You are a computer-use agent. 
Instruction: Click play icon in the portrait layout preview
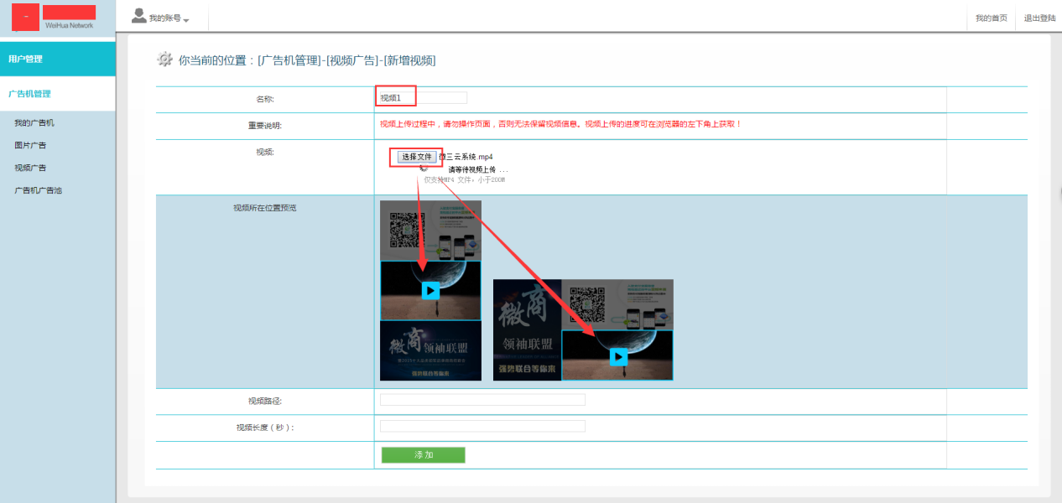430,290
